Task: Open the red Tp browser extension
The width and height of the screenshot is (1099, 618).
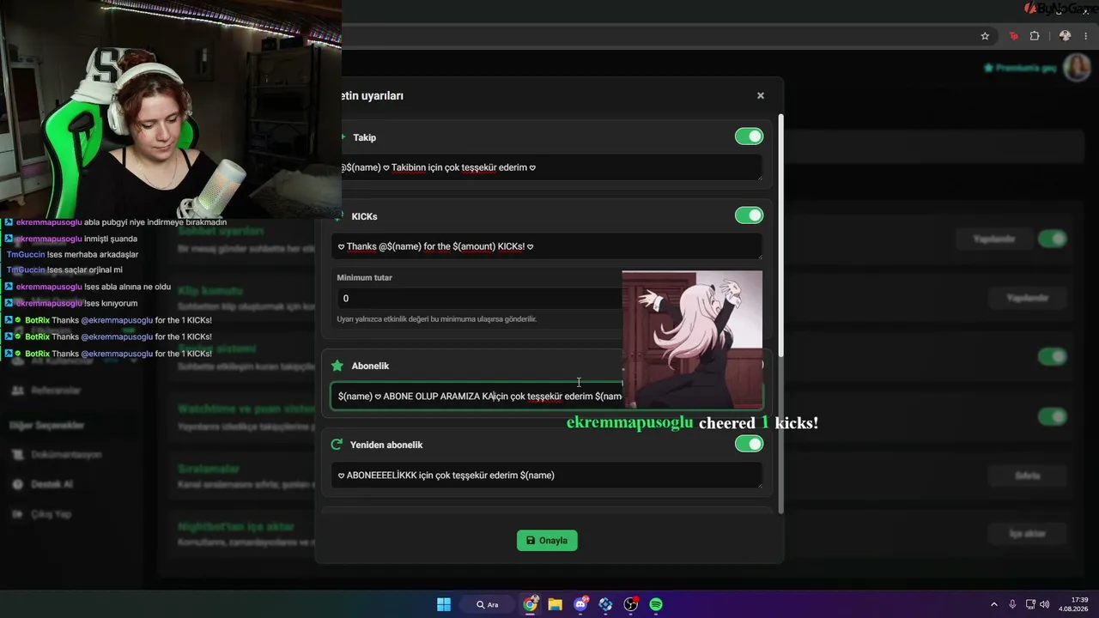Action: coord(1014,36)
